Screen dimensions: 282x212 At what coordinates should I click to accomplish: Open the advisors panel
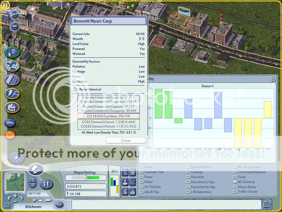click(x=125, y=182)
